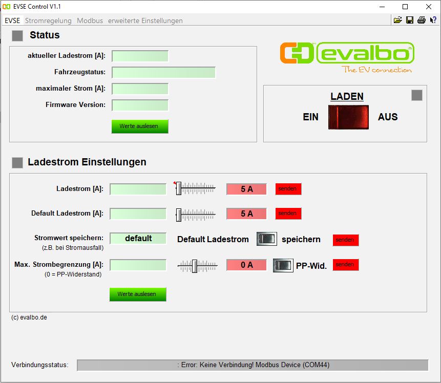Click the 'PP-Wid.' label
Viewport: 441px width, 383px height.
coord(311,266)
